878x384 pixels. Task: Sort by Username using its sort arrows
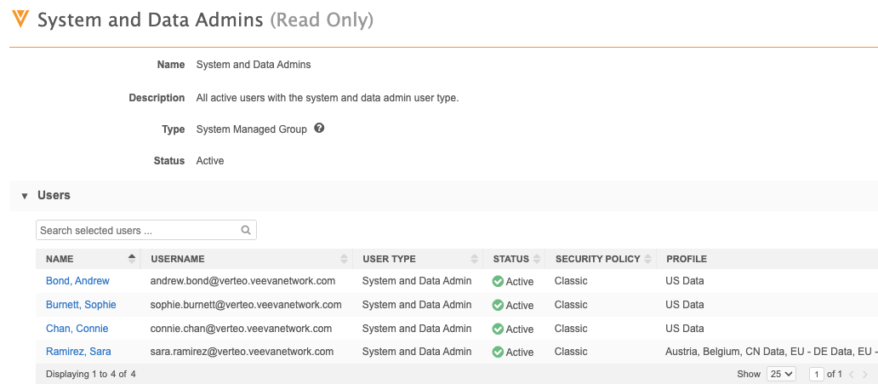[x=344, y=259]
